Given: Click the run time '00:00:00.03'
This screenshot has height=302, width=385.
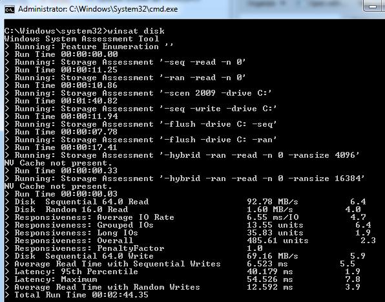Looking at the screenshot, I should (89, 194).
